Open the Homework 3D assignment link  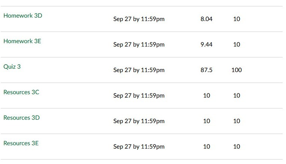[x=22, y=16]
